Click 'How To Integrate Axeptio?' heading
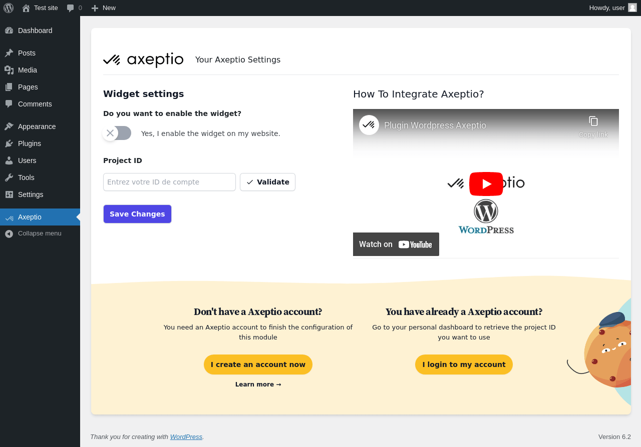The height and width of the screenshot is (447, 641). point(419,94)
